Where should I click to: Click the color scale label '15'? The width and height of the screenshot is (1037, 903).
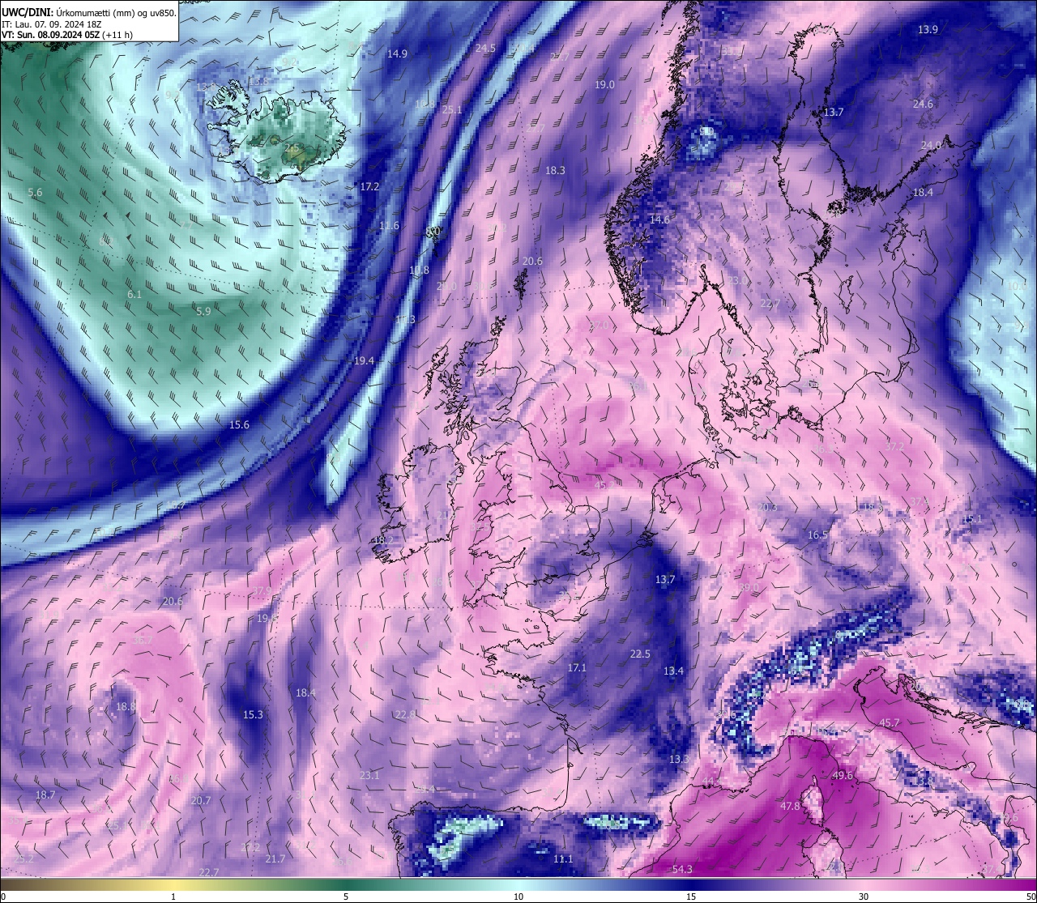click(691, 897)
